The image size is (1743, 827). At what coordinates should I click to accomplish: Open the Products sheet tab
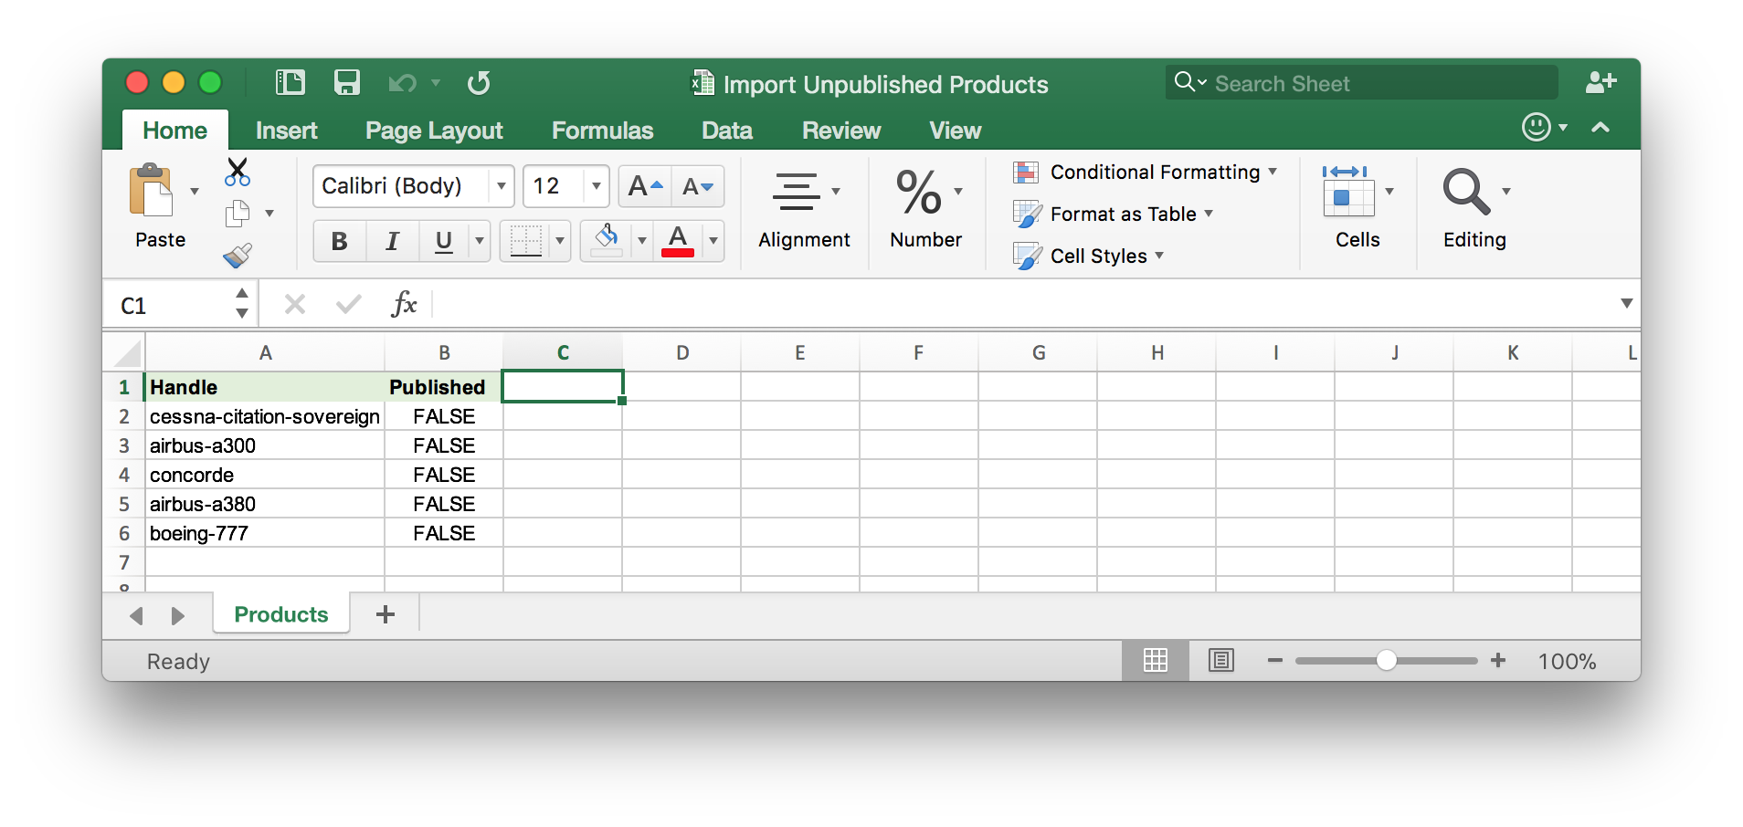click(x=280, y=614)
